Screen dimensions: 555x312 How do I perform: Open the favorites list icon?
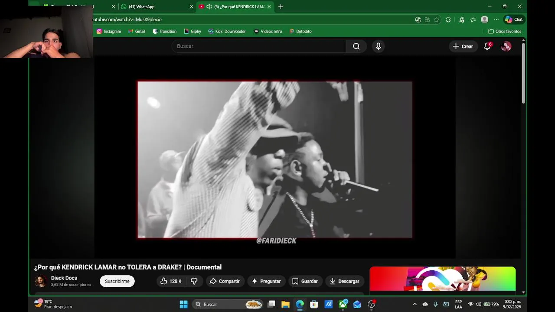click(x=473, y=19)
